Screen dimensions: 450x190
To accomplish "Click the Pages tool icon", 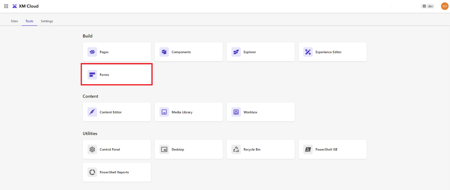I will pyautogui.click(x=92, y=52).
